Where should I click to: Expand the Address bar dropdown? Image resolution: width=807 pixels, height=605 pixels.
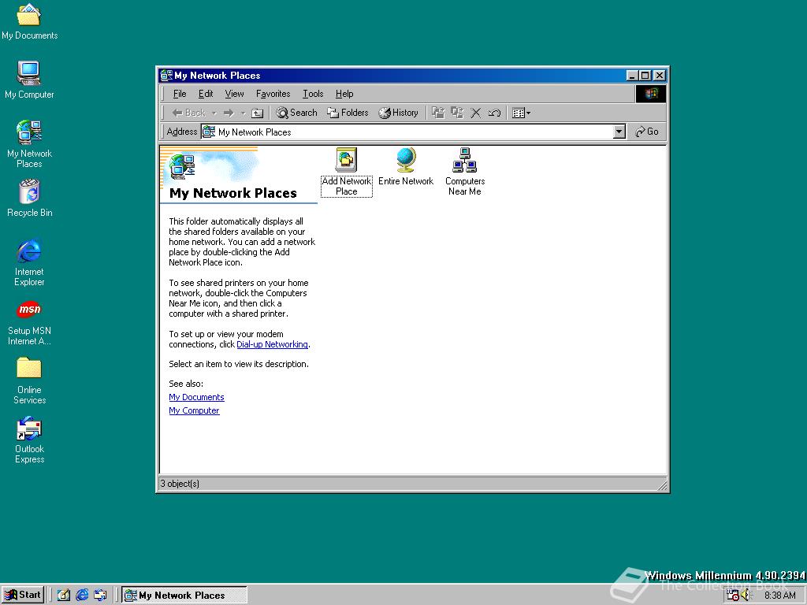click(x=620, y=132)
